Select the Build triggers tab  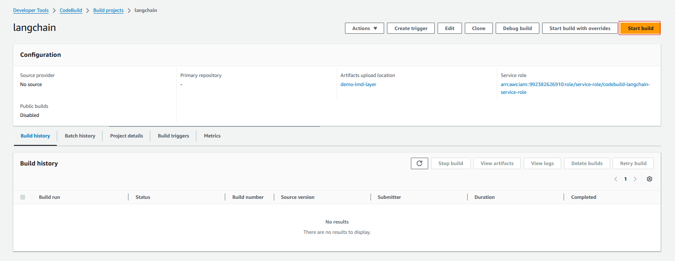[x=173, y=136]
